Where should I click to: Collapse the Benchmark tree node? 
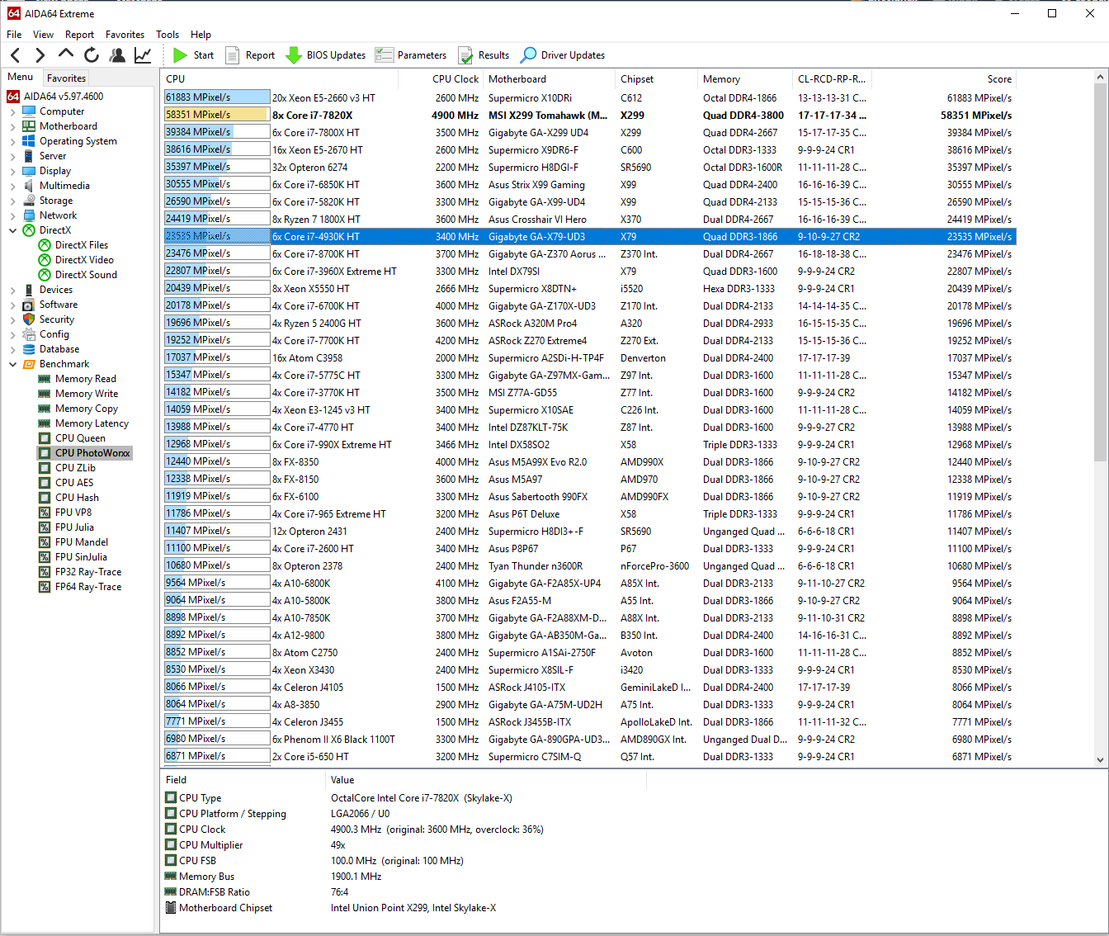(12, 364)
